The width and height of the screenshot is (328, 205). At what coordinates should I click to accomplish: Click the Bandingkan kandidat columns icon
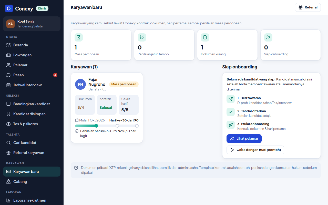pos(8,104)
